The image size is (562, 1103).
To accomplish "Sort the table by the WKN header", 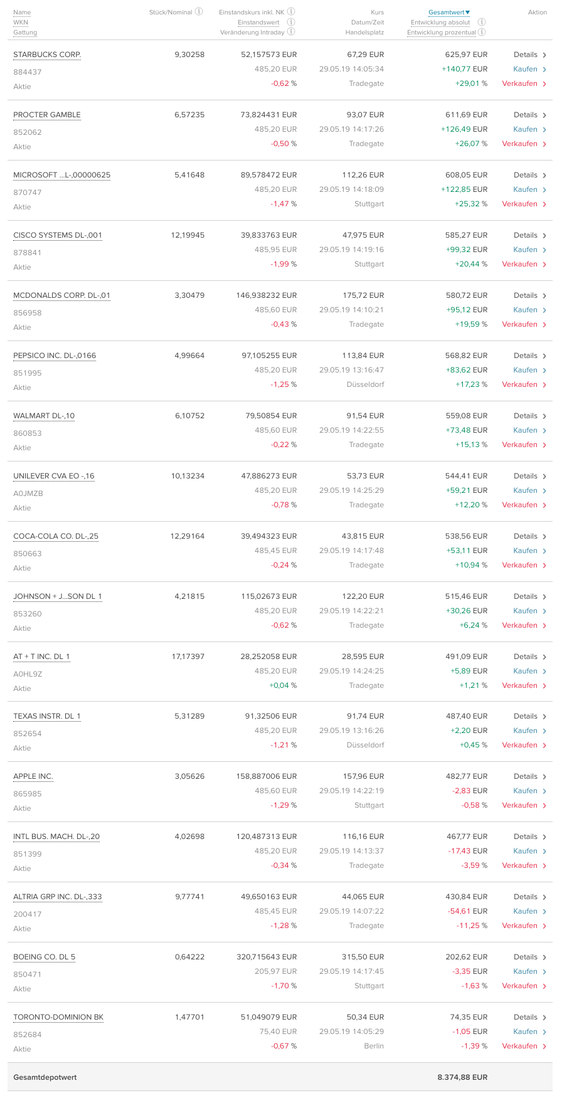I will pyautogui.click(x=21, y=23).
